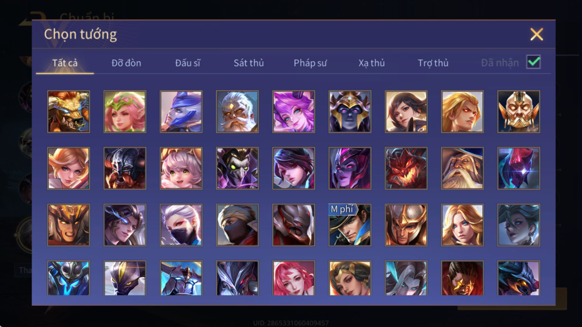Select the purple-haired girl hero
This screenshot has height=327, width=582.
point(294,112)
